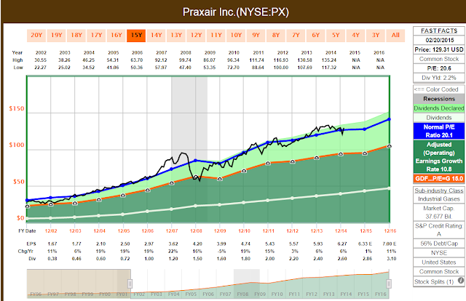The image size is (466, 301).
Task: Toggle Adjusted Operating Earnings Growth Rate legend
Action: 439,157
